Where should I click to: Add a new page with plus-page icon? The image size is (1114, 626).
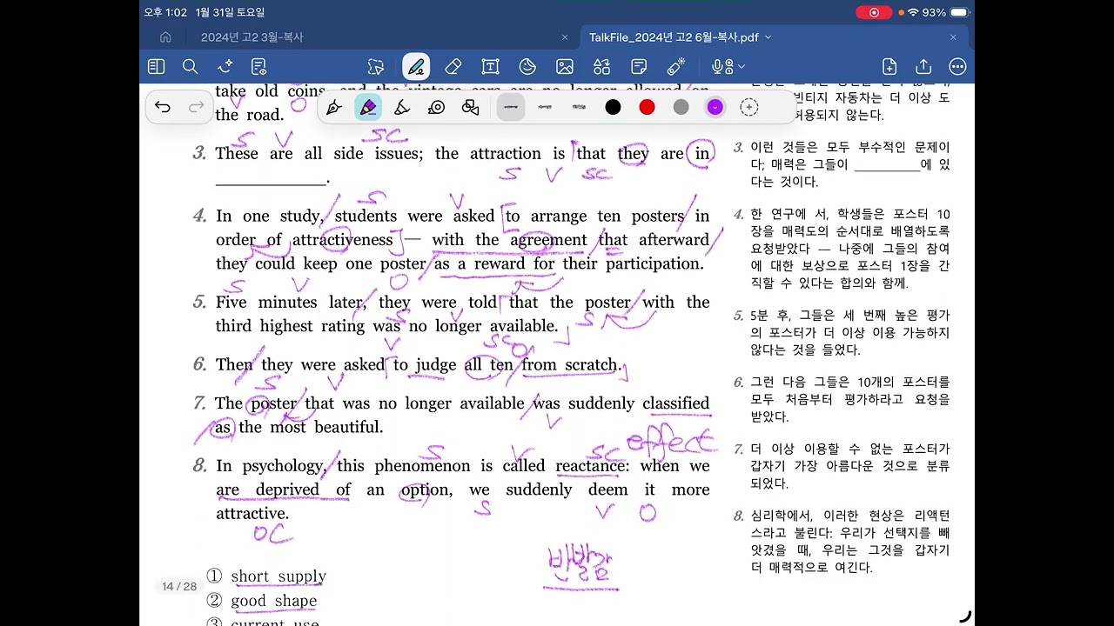889,67
